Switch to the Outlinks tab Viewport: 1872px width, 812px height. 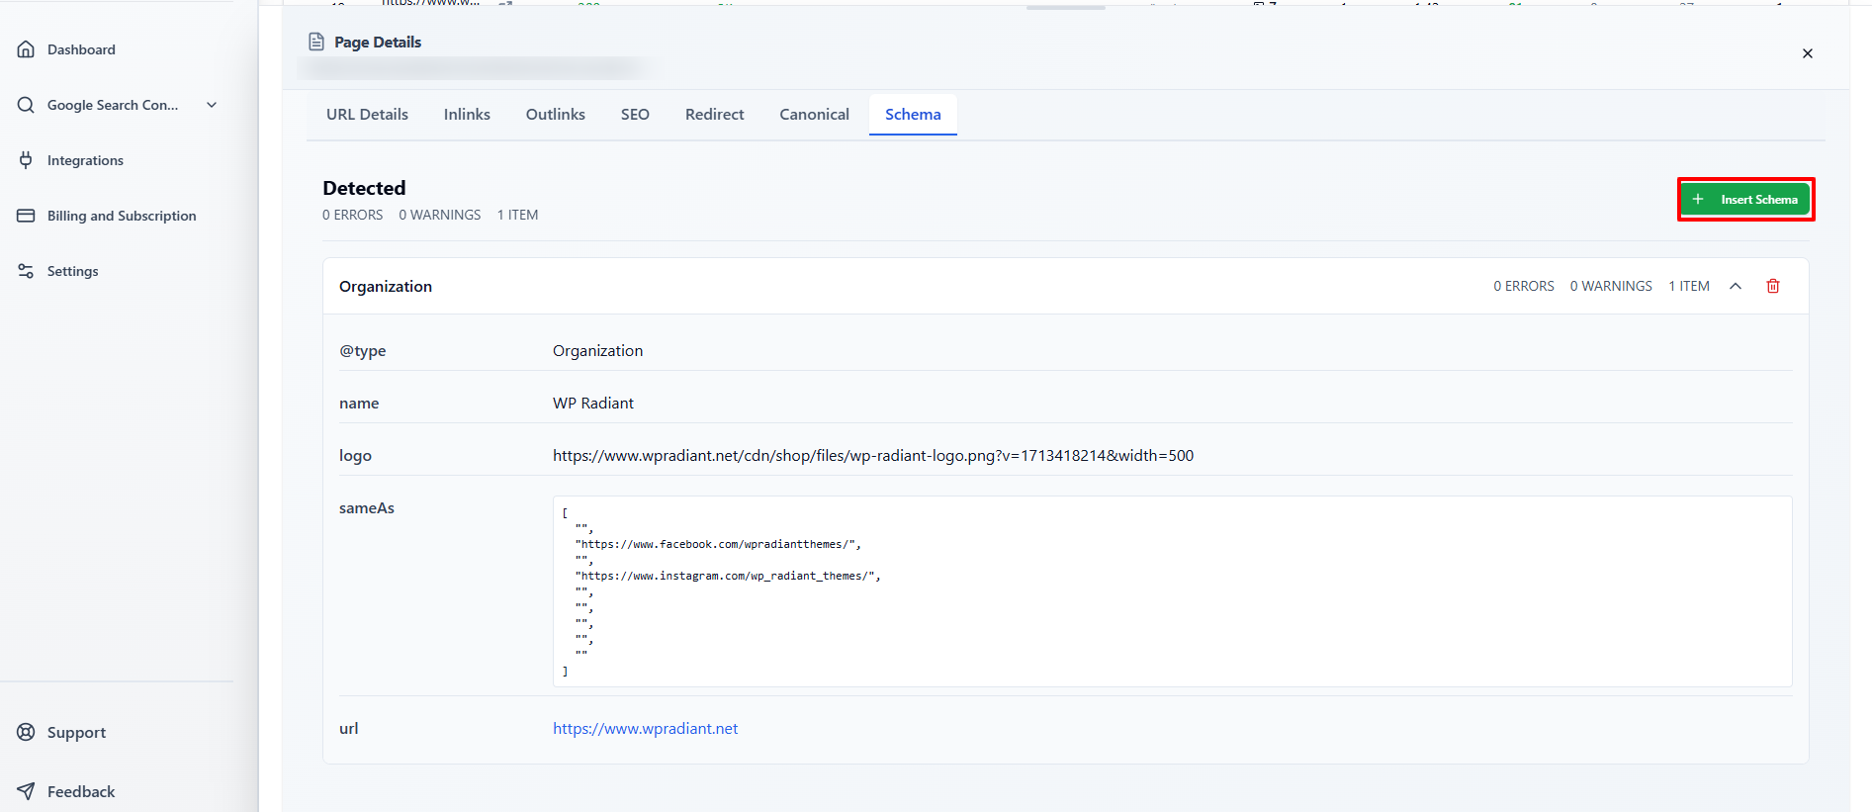click(x=556, y=115)
